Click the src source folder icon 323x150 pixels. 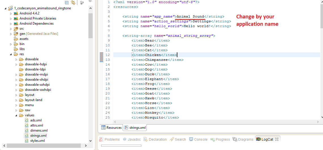16,29
